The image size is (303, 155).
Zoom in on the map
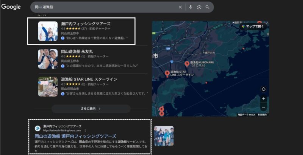263,99
